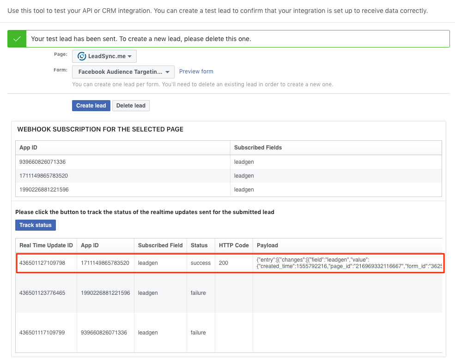Select App ID 939660826071336 in subscription table
Image resolution: width=455 pixels, height=364 pixels.
(43, 162)
